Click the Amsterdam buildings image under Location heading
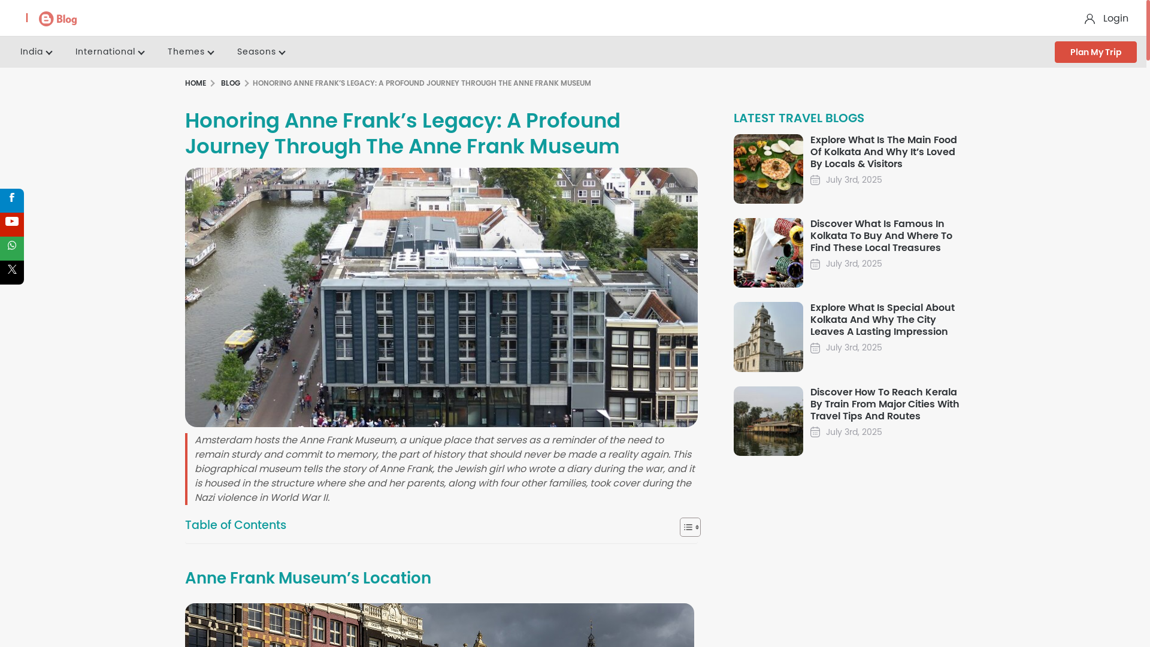1150x647 pixels. pyautogui.click(x=440, y=625)
